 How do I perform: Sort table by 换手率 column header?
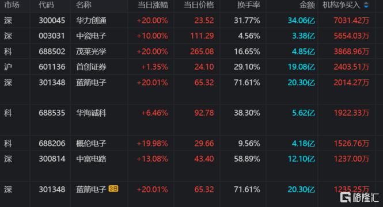coord(248,5)
